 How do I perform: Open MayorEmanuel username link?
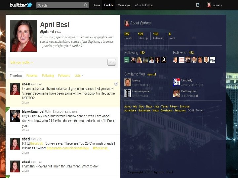(x=33, y=111)
